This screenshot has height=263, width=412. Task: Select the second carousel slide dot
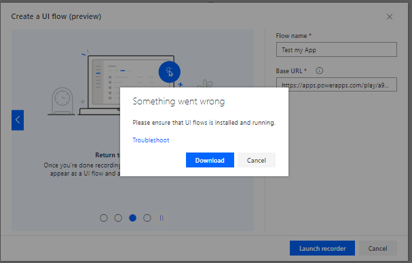point(118,218)
